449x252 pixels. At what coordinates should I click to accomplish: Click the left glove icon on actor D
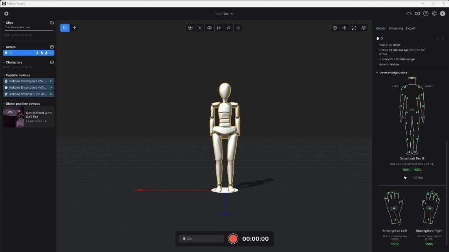[x=42, y=53]
